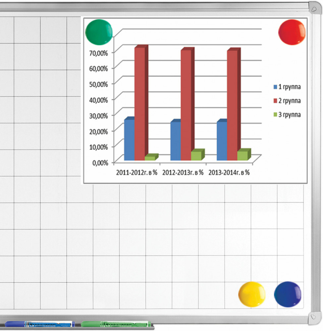
Task: Click the red magnet on the chart
Action: (292, 32)
